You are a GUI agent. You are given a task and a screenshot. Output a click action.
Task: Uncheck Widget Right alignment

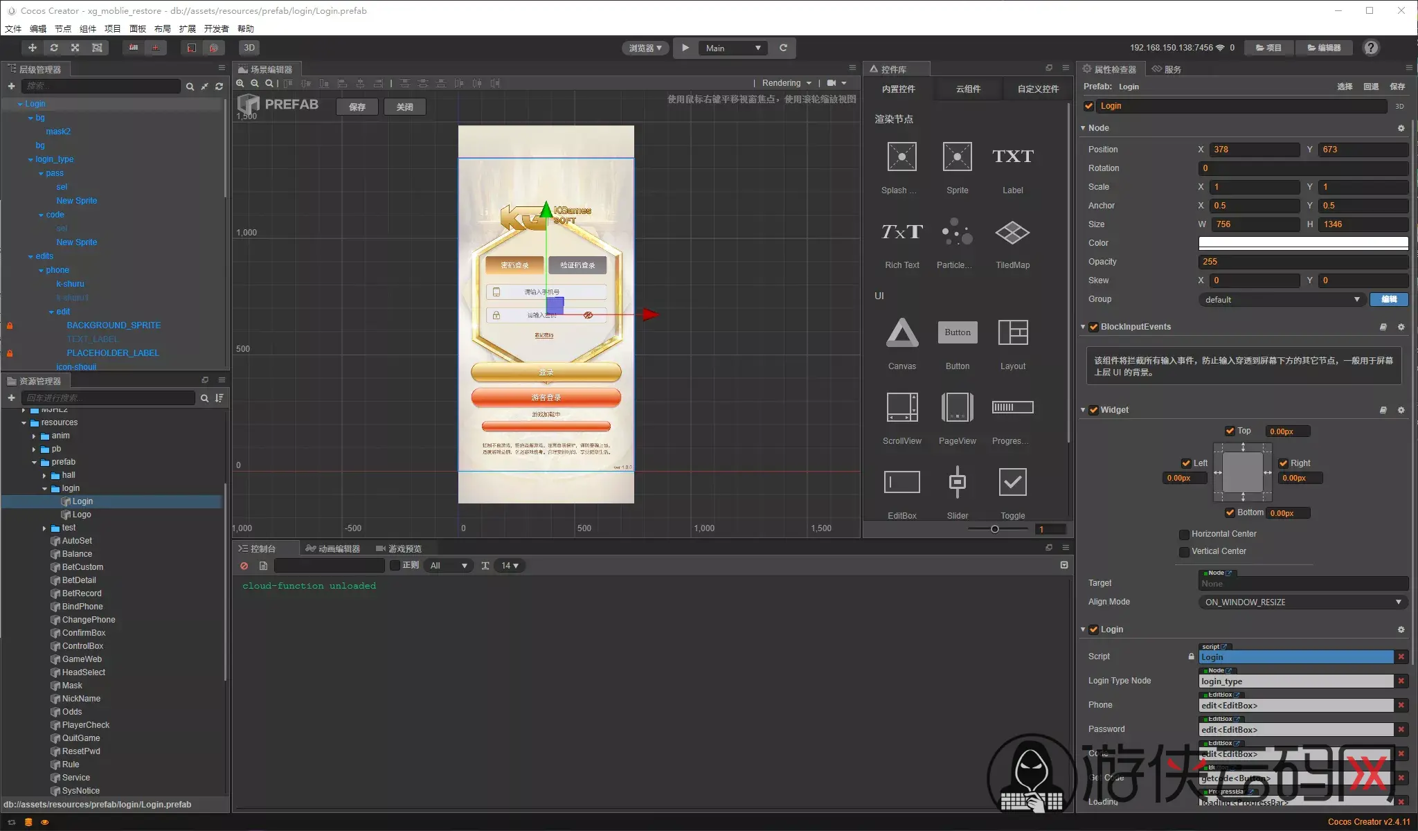click(x=1283, y=463)
